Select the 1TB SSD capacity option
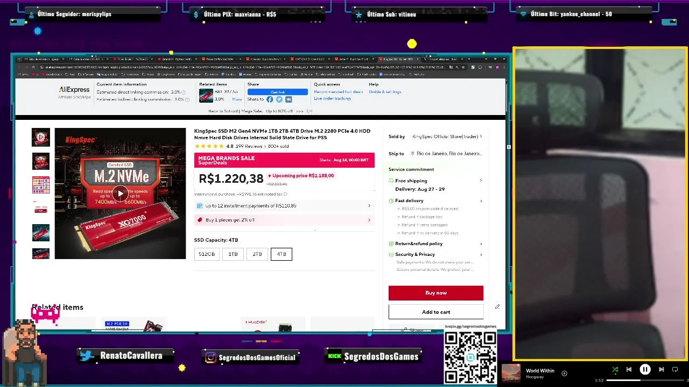689x387 pixels. 233,254
